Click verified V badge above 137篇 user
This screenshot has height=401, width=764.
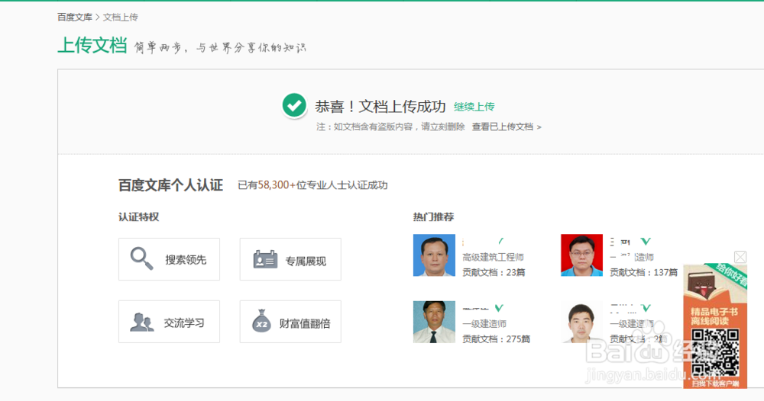646,241
